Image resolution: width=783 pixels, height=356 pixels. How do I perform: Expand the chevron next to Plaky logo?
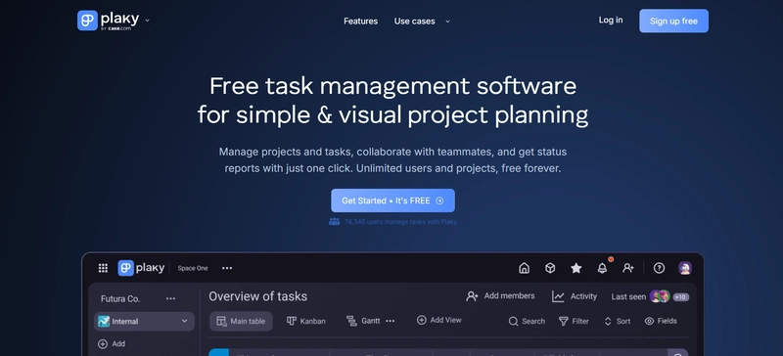tap(147, 21)
